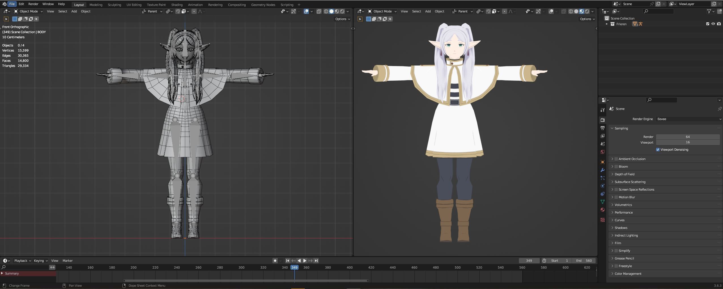This screenshot has height=289, width=723.
Task: Play animation forward in timeline
Action: click(x=305, y=261)
